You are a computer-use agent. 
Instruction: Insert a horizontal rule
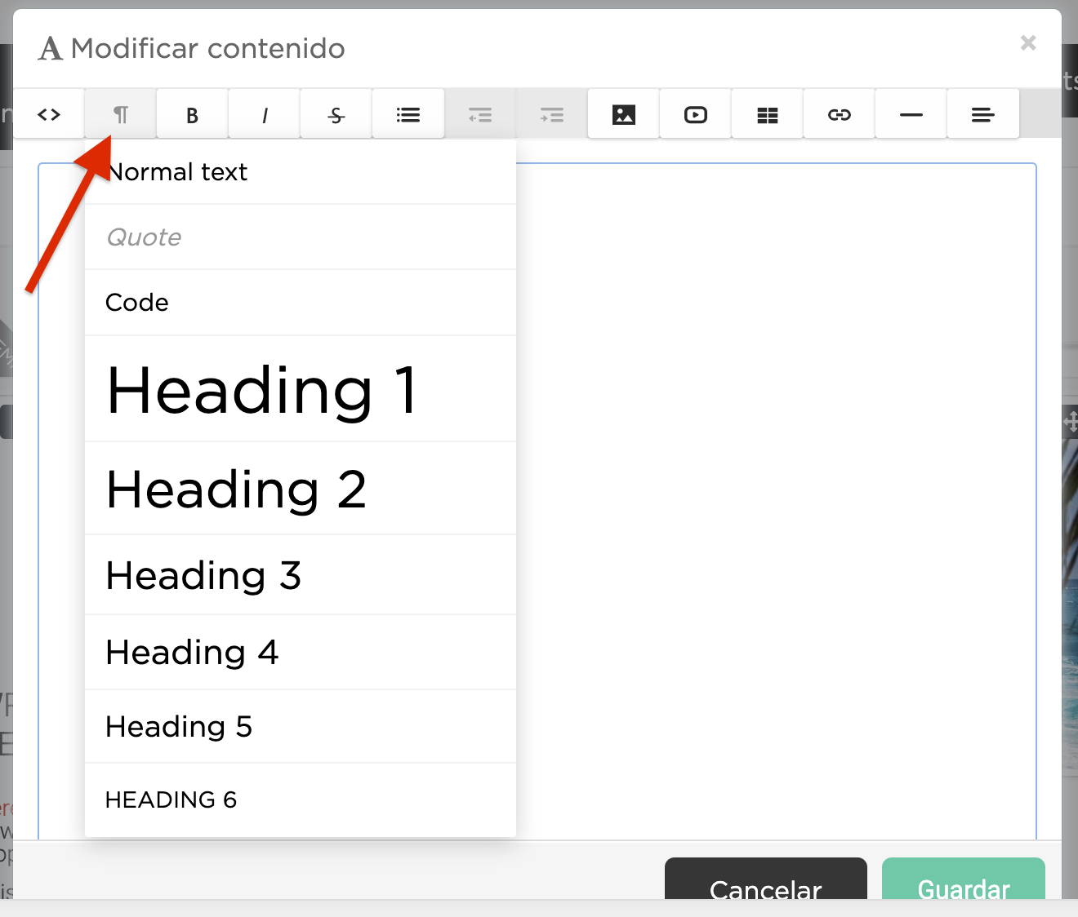(911, 114)
